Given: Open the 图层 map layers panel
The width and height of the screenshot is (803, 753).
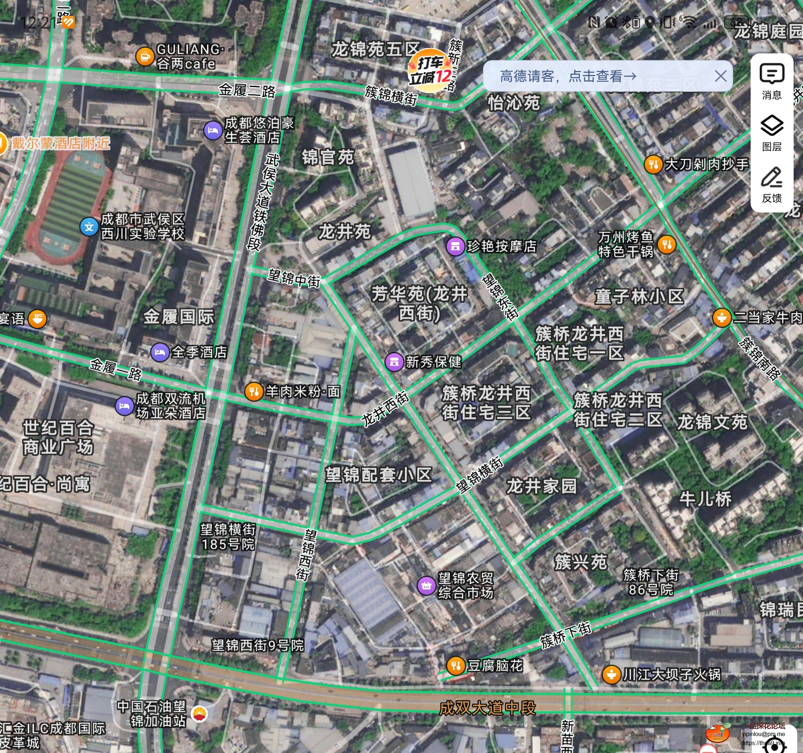Looking at the screenshot, I should pyautogui.click(x=772, y=132).
